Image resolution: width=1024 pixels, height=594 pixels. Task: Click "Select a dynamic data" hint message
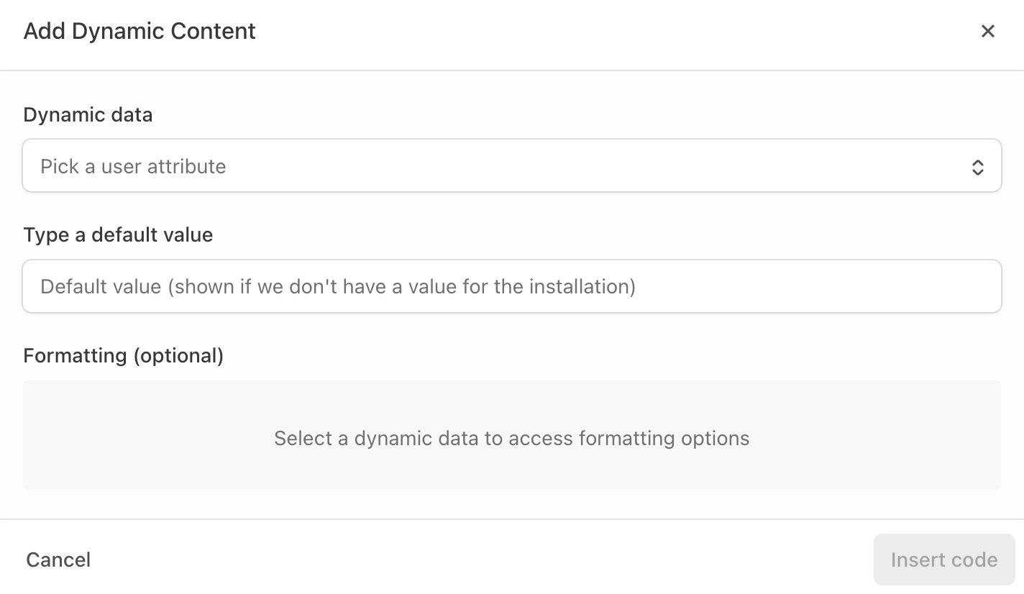[x=511, y=439]
